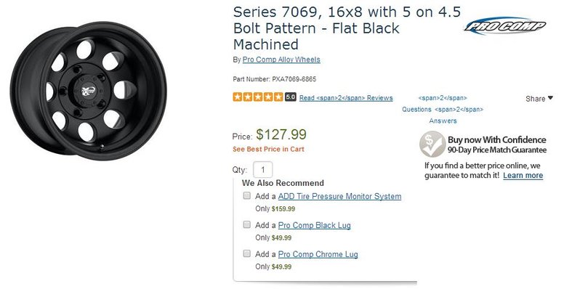Check ADD Tire Pressure Monitor System box
The height and width of the screenshot is (289, 580).
(x=246, y=195)
